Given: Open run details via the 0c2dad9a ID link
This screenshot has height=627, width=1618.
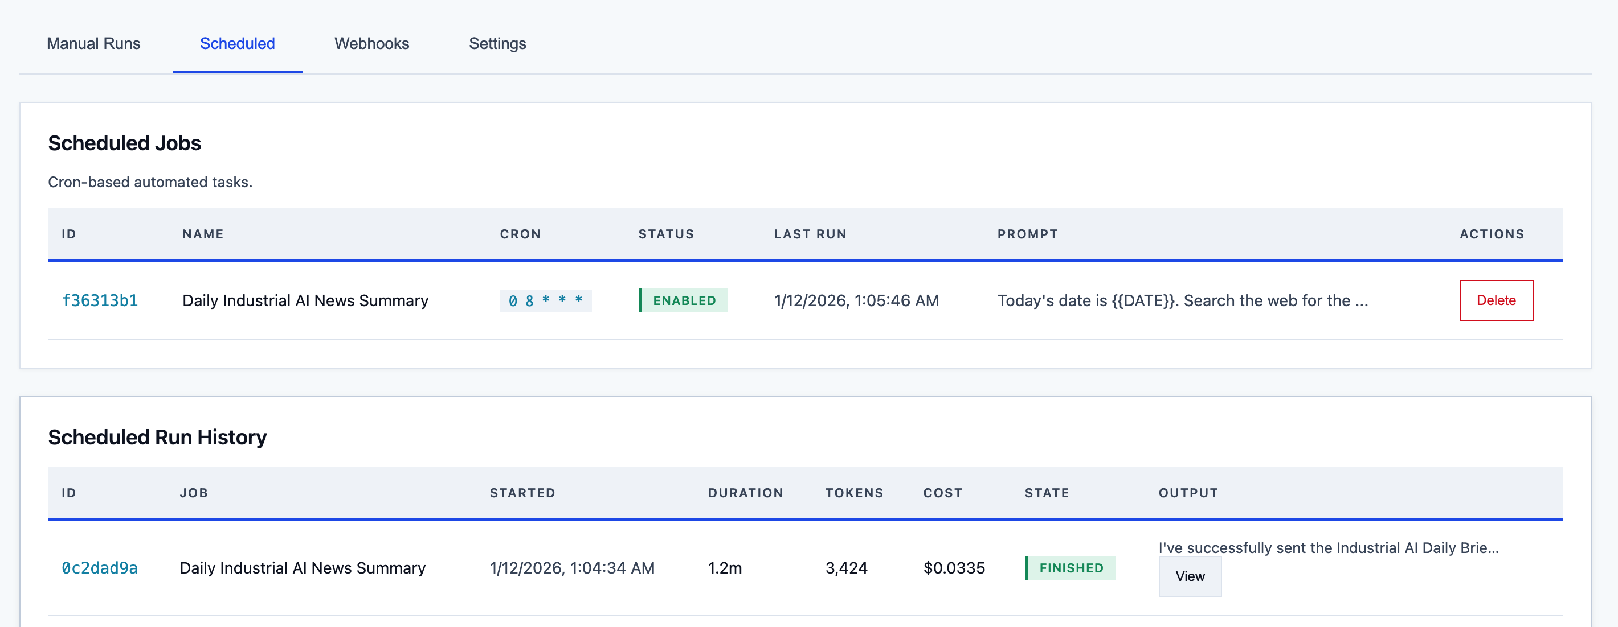Looking at the screenshot, I should click(100, 567).
